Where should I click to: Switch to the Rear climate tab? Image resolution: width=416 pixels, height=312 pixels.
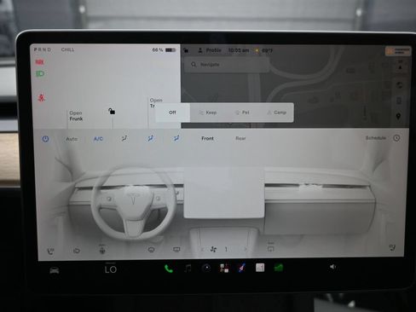coord(240,138)
